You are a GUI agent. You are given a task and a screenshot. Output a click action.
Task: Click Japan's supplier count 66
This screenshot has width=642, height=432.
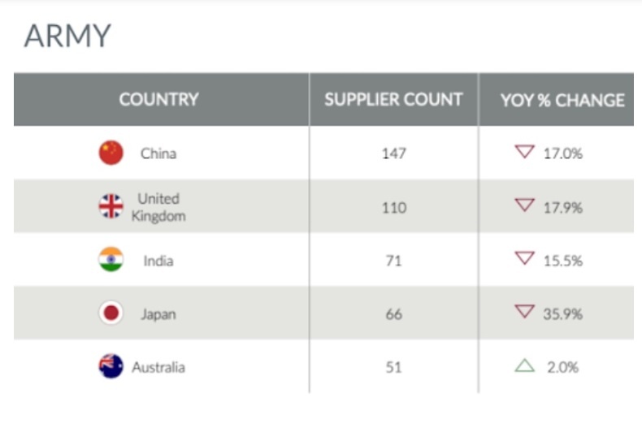click(394, 314)
